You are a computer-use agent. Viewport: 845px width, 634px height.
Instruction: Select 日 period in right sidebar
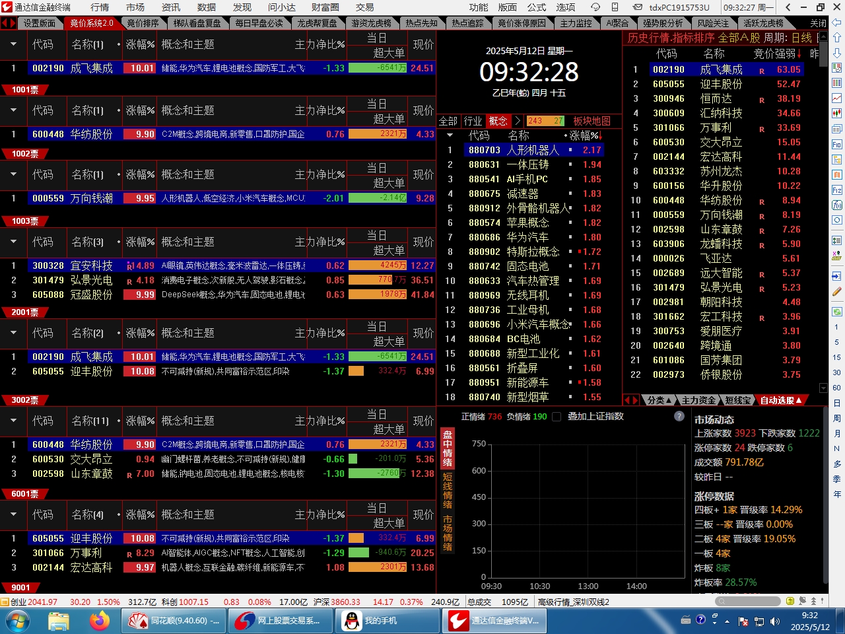coord(837,403)
